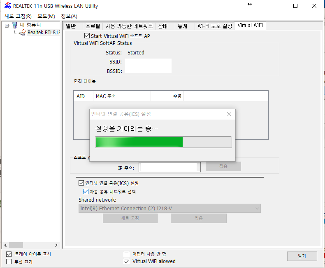
Task: Enable 어댑터 사용 안 함 checkbox
Action: (x=126, y=254)
